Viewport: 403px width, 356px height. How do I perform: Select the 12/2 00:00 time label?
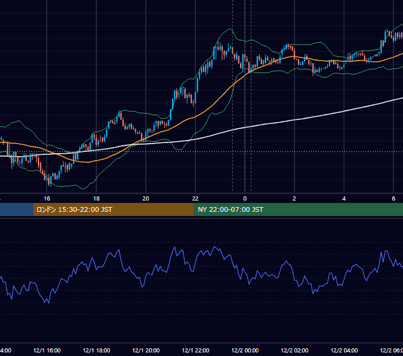pos(245,350)
